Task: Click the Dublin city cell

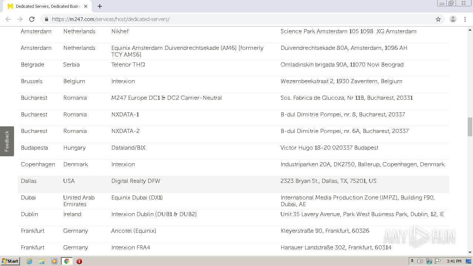Action: click(x=29, y=214)
